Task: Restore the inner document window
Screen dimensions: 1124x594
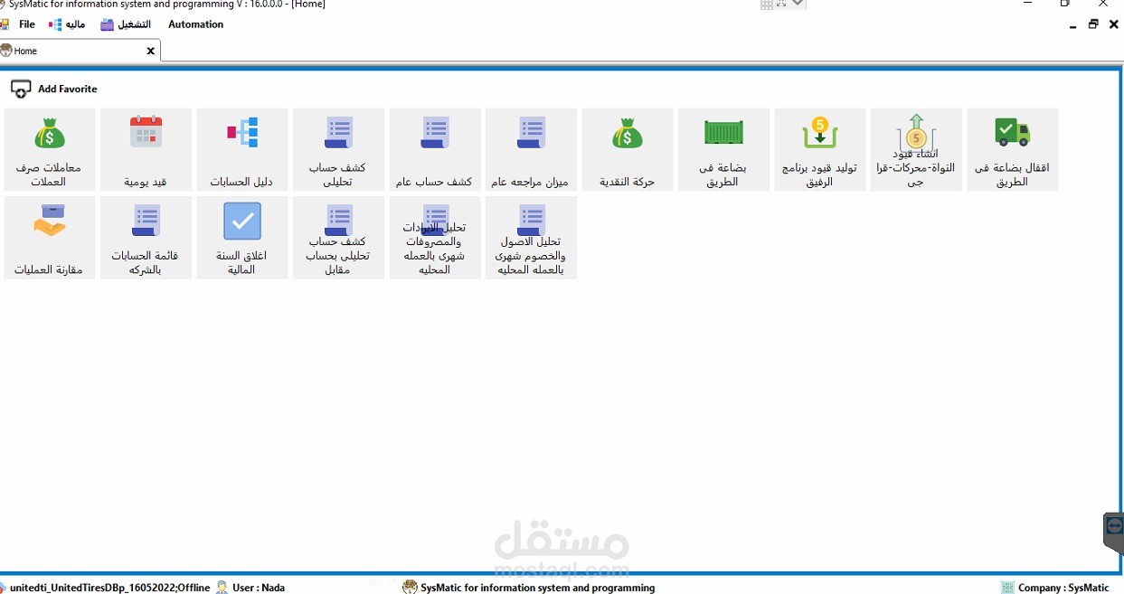Action: pos(1093,24)
